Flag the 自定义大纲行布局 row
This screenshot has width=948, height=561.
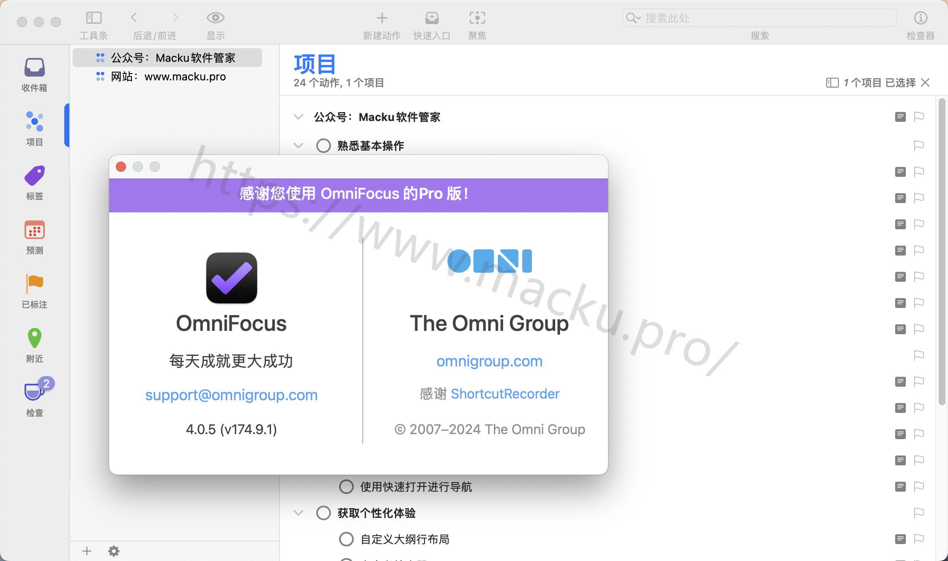[919, 539]
